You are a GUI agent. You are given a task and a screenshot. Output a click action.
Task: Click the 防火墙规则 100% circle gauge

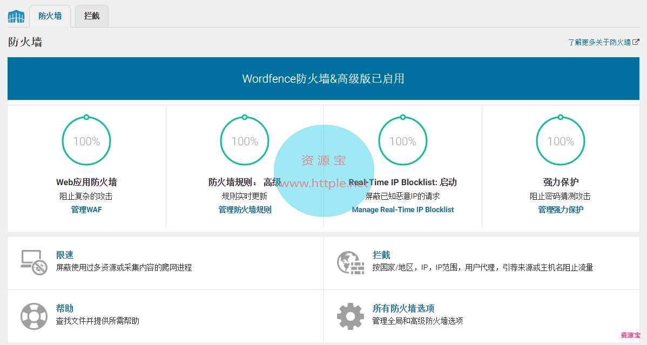245,141
